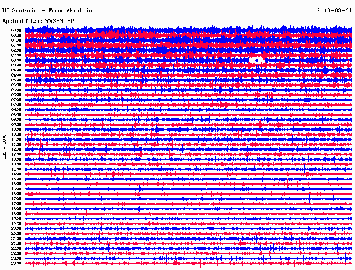355x270 pixels.
Task: Select the 13:00 time label
Action: click(x=16, y=159)
